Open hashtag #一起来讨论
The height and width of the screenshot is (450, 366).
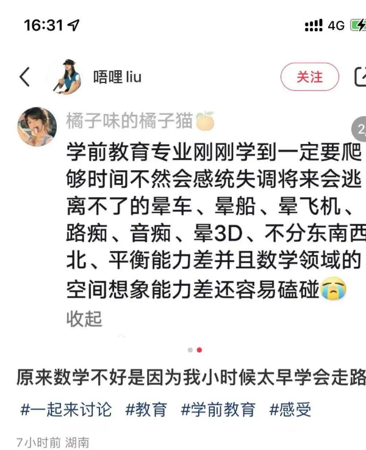[66, 409]
